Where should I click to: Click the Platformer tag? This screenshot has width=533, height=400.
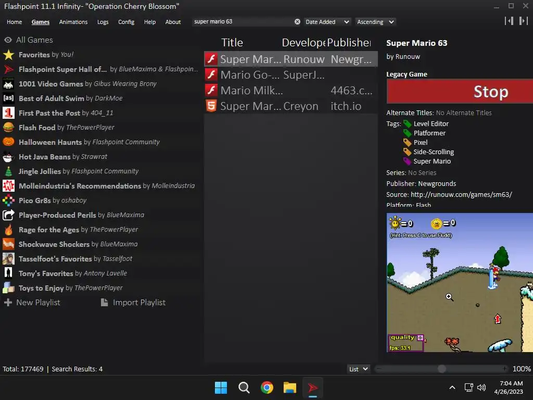(429, 133)
